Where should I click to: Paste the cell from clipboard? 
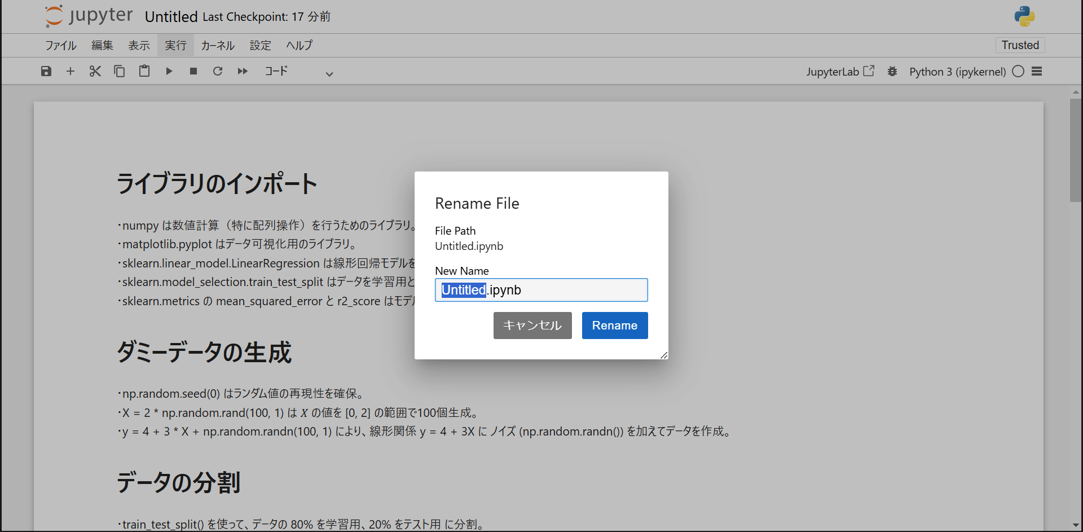tap(144, 71)
